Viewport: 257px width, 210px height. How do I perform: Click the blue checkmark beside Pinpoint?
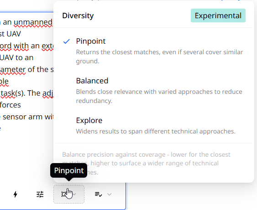point(67,41)
